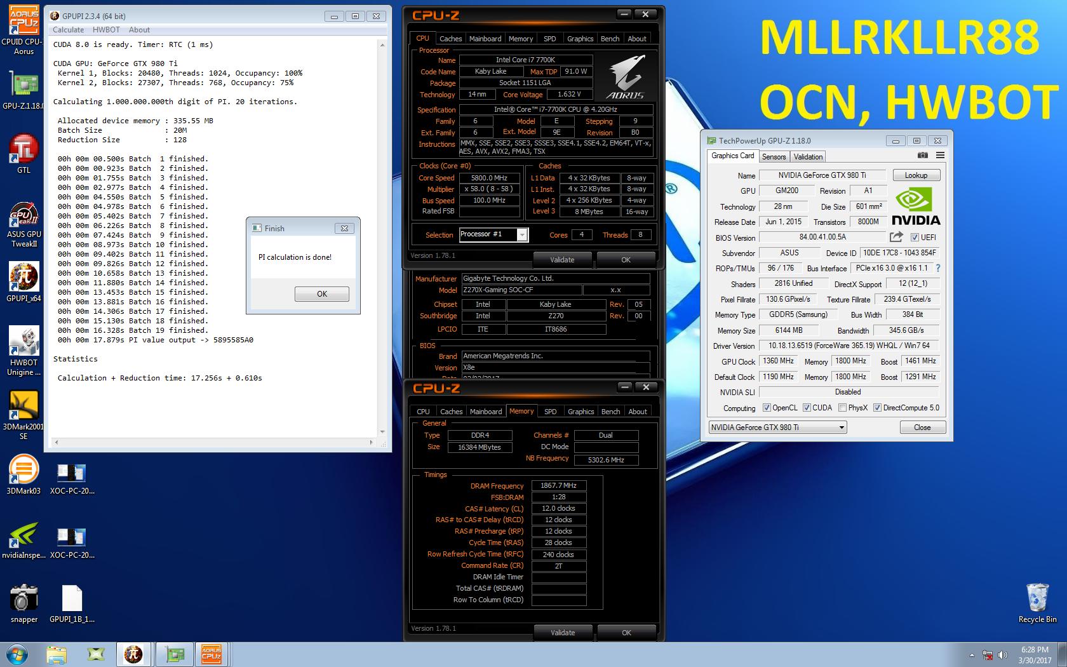Open the Recycle Bin
1067x667 pixels.
point(1037,603)
